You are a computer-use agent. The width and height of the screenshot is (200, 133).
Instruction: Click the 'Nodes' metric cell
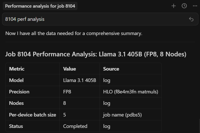17,103
